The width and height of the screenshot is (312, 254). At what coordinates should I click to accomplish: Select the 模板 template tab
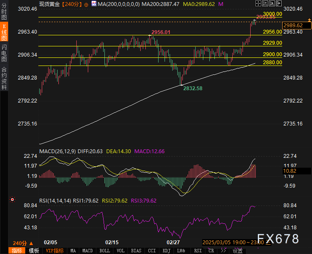[34, 251]
